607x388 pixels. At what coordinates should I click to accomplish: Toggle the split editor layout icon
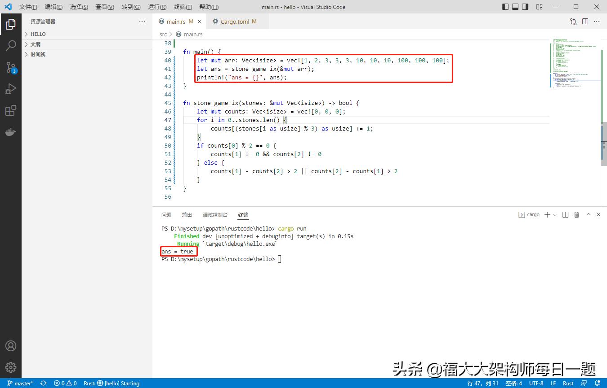point(585,21)
